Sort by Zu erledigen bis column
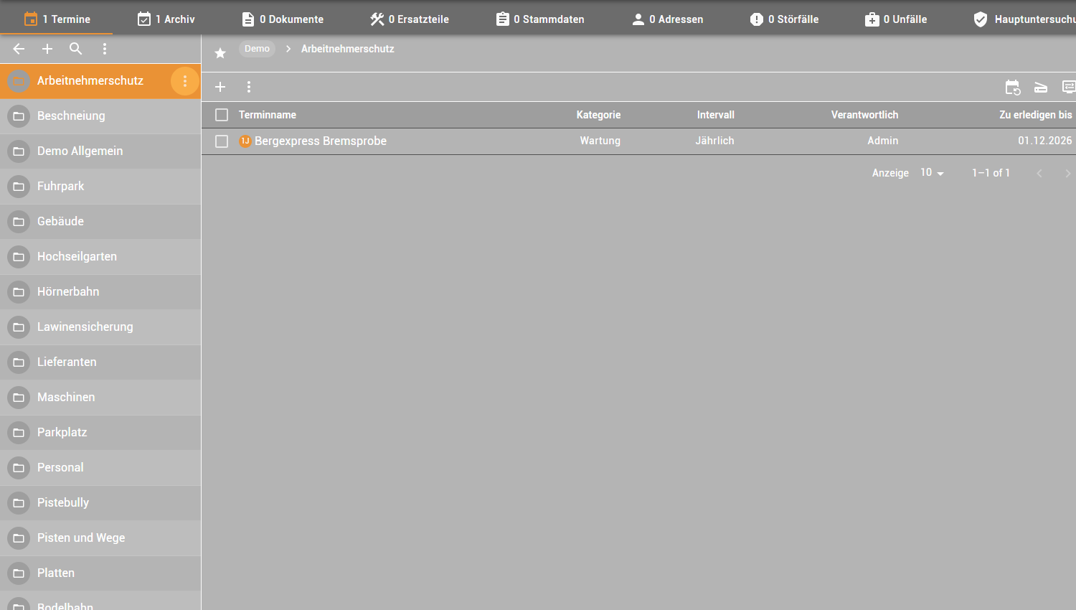Viewport: 1076px width, 610px height. tap(1035, 115)
